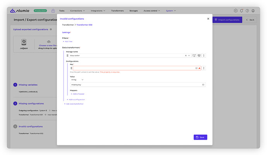The width and height of the screenshot is (267, 155).
Task: Open the Connections menu
Action: (77, 11)
